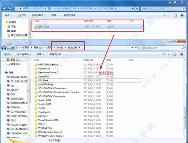The width and height of the screenshot is (188, 143).
Task: Select the SigmaPlot folder
Action: point(42,76)
